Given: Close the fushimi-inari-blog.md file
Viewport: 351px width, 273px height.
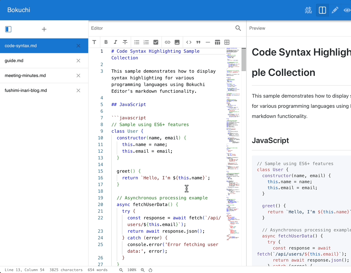Looking at the screenshot, I should (78, 90).
